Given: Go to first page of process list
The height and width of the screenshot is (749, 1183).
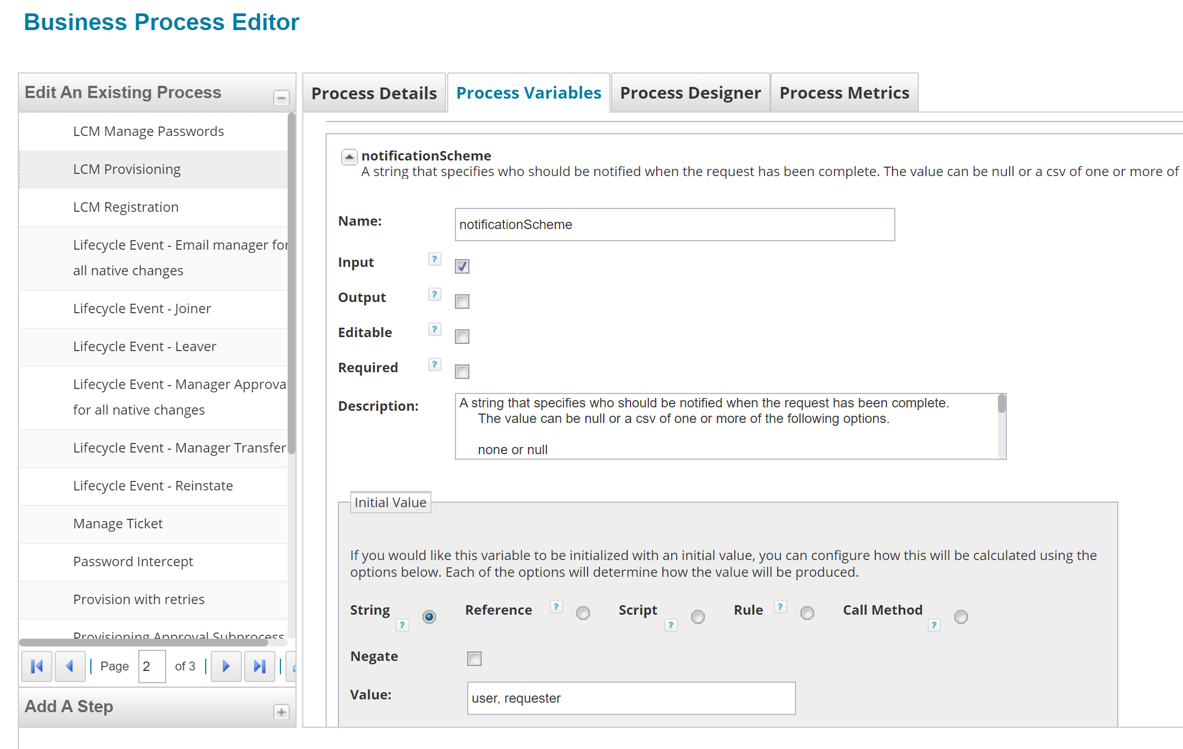Looking at the screenshot, I should tap(37, 666).
